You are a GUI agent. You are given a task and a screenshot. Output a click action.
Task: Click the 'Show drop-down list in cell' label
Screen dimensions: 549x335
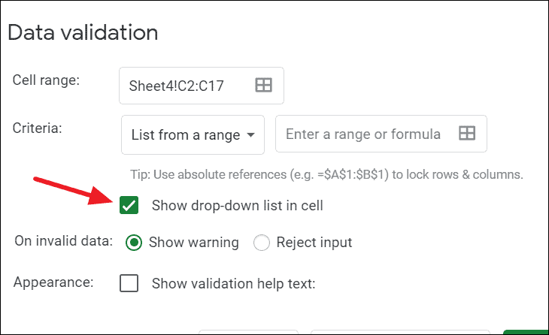pos(237,205)
